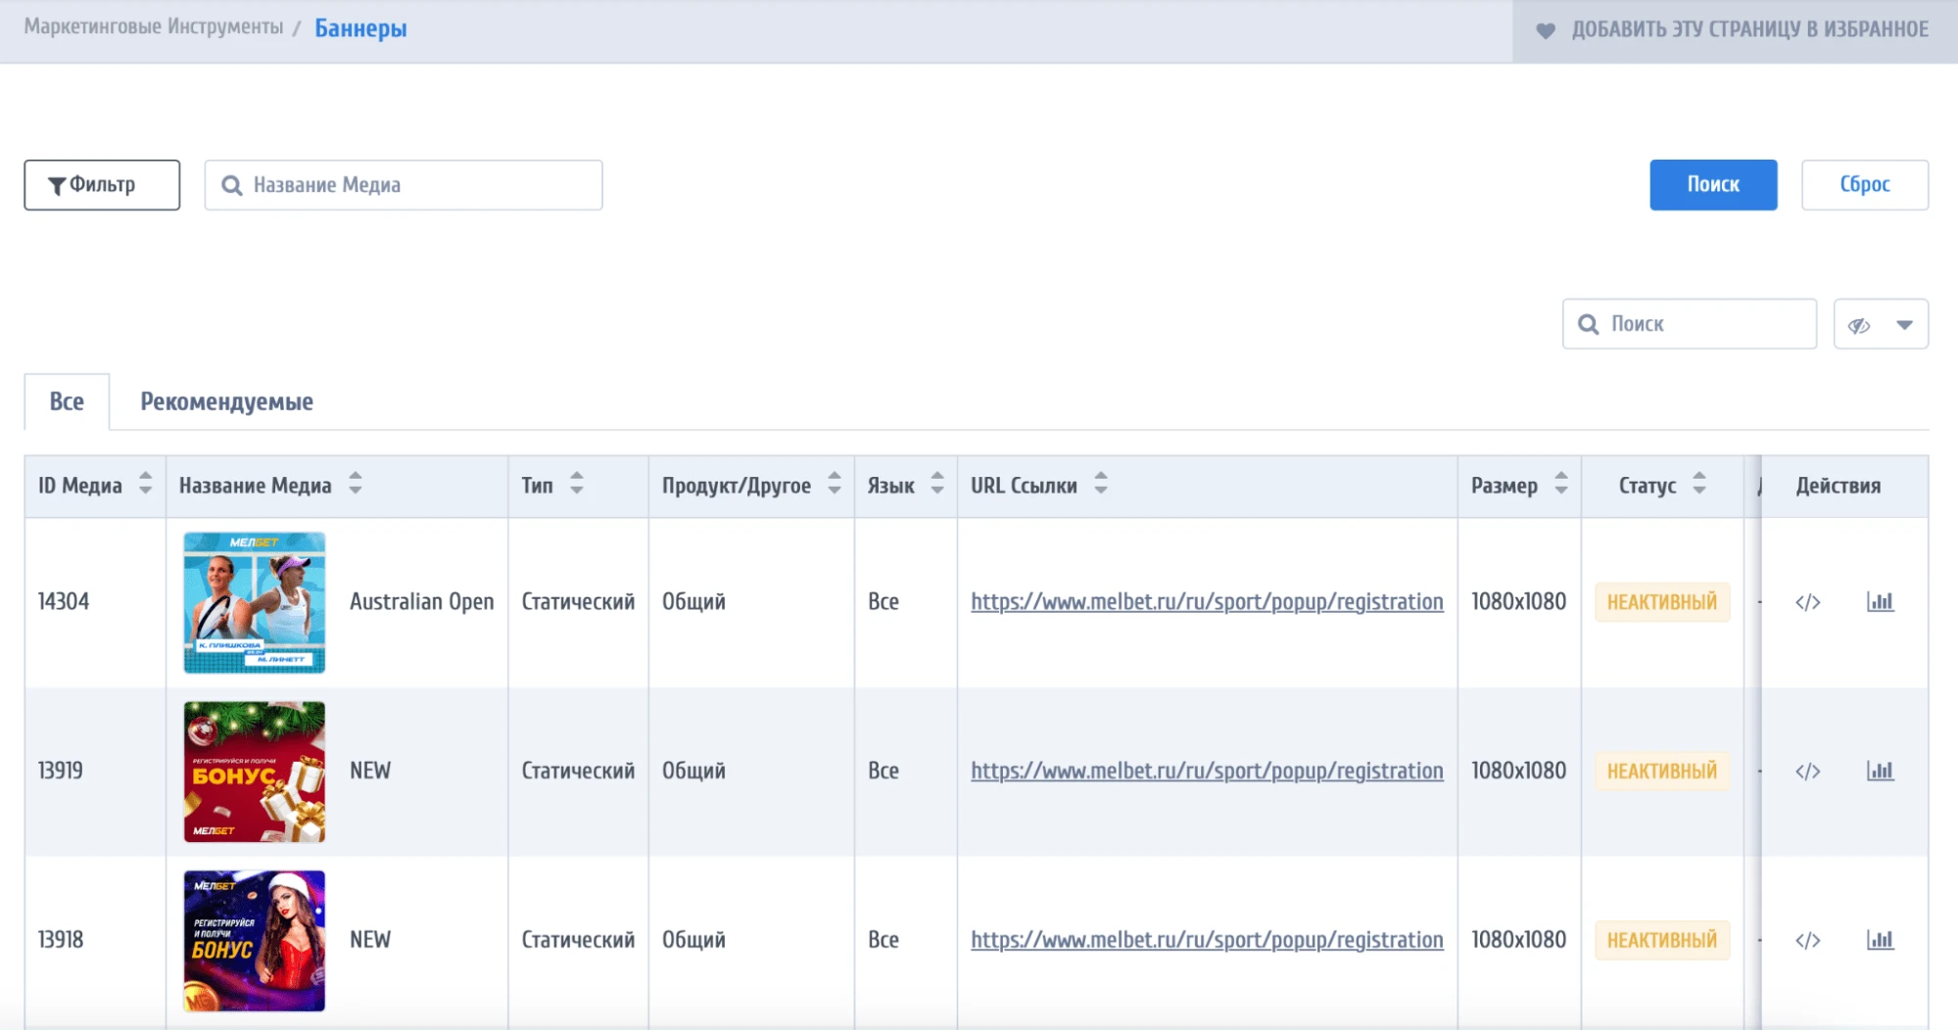Viewport: 1958px width, 1031px height.
Task: Expand the column visibility dropdown arrow
Action: (x=1904, y=325)
